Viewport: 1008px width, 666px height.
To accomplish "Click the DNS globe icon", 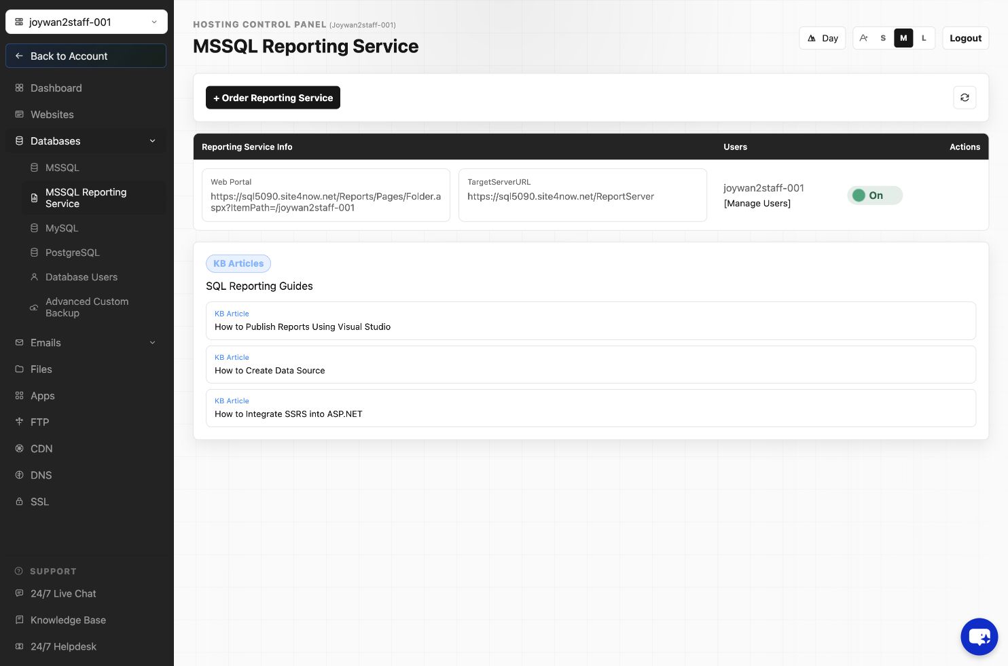I will coord(19,475).
